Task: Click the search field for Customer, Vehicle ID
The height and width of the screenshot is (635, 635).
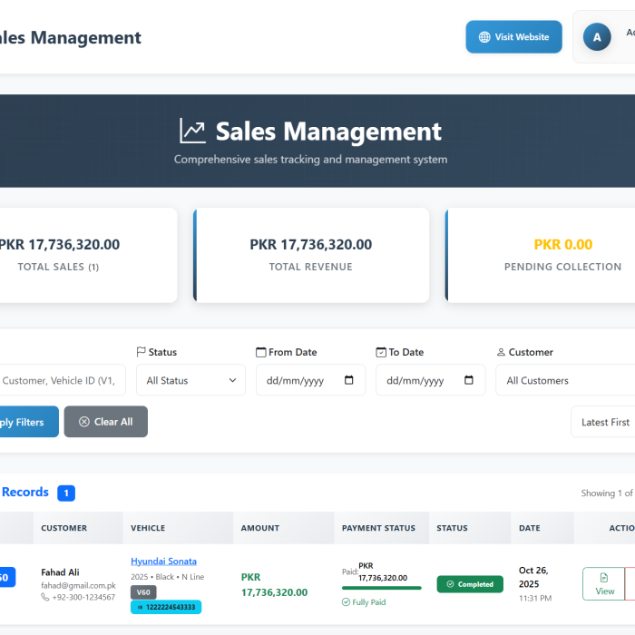Action: (x=62, y=381)
